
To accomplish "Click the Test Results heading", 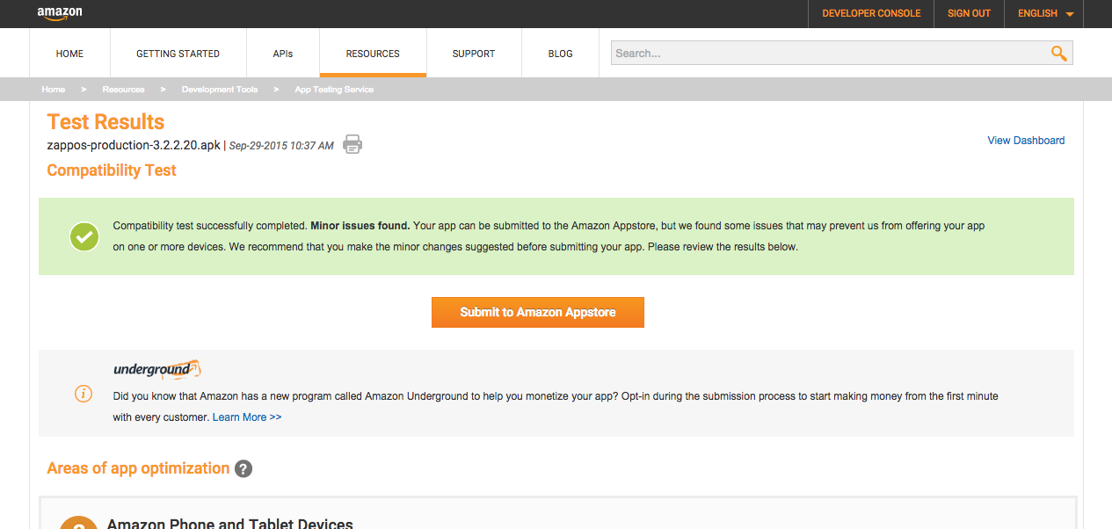I will pyautogui.click(x=105, y=122).
